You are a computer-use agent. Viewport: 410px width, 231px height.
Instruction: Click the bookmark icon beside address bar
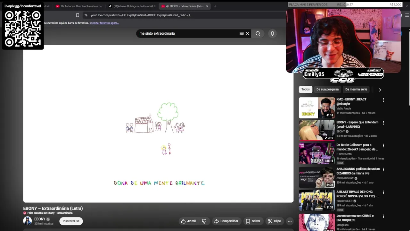tap(78, 15)
